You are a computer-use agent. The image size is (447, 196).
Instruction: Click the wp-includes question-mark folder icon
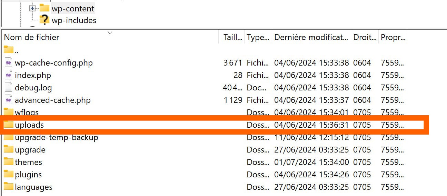coord(44,20)
